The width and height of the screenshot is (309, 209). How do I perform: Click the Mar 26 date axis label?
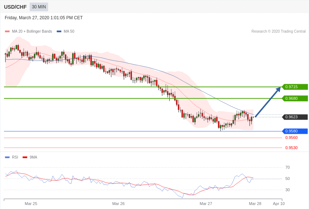point(119,204)
